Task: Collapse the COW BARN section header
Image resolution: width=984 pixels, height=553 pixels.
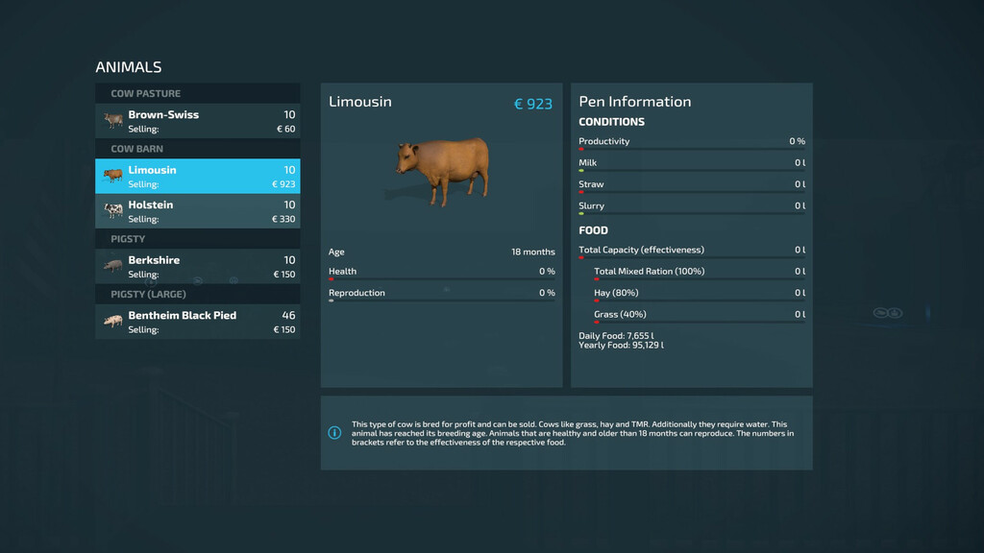Action: pos(197,149)
